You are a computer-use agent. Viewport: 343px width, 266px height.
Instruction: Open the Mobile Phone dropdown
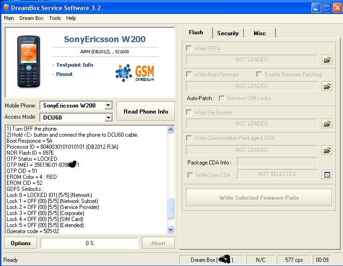pyautogui.click(x=108, y=106)
